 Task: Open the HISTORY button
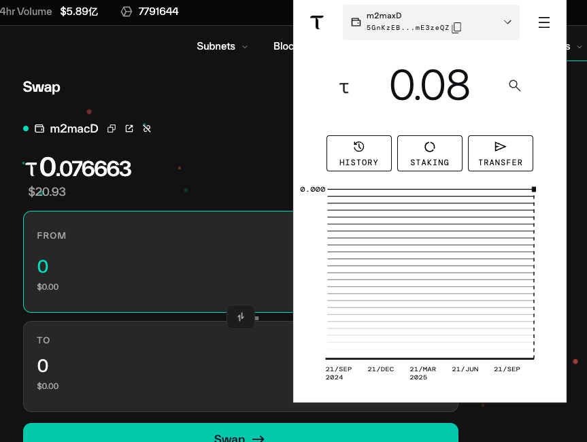[359, 154]
